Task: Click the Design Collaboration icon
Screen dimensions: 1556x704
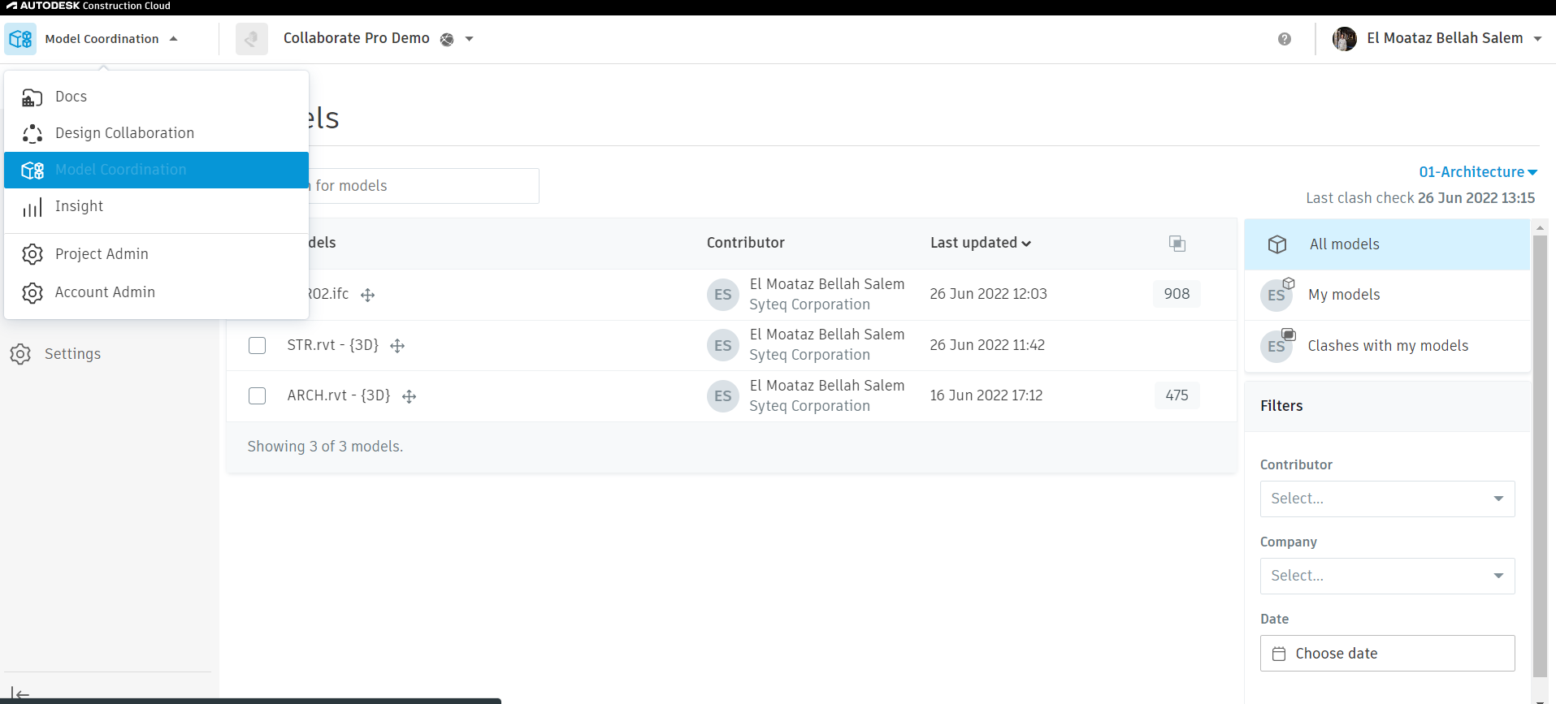Action: 33,134
